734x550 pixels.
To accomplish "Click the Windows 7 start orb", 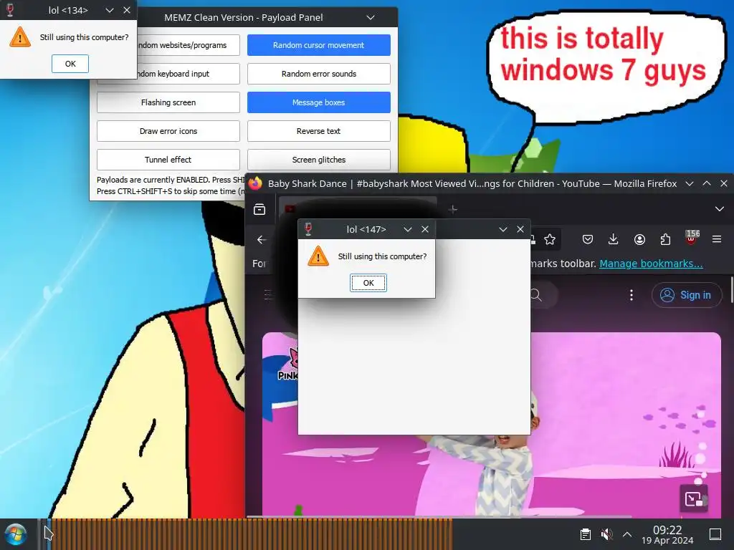I will (x=15, y=534).
